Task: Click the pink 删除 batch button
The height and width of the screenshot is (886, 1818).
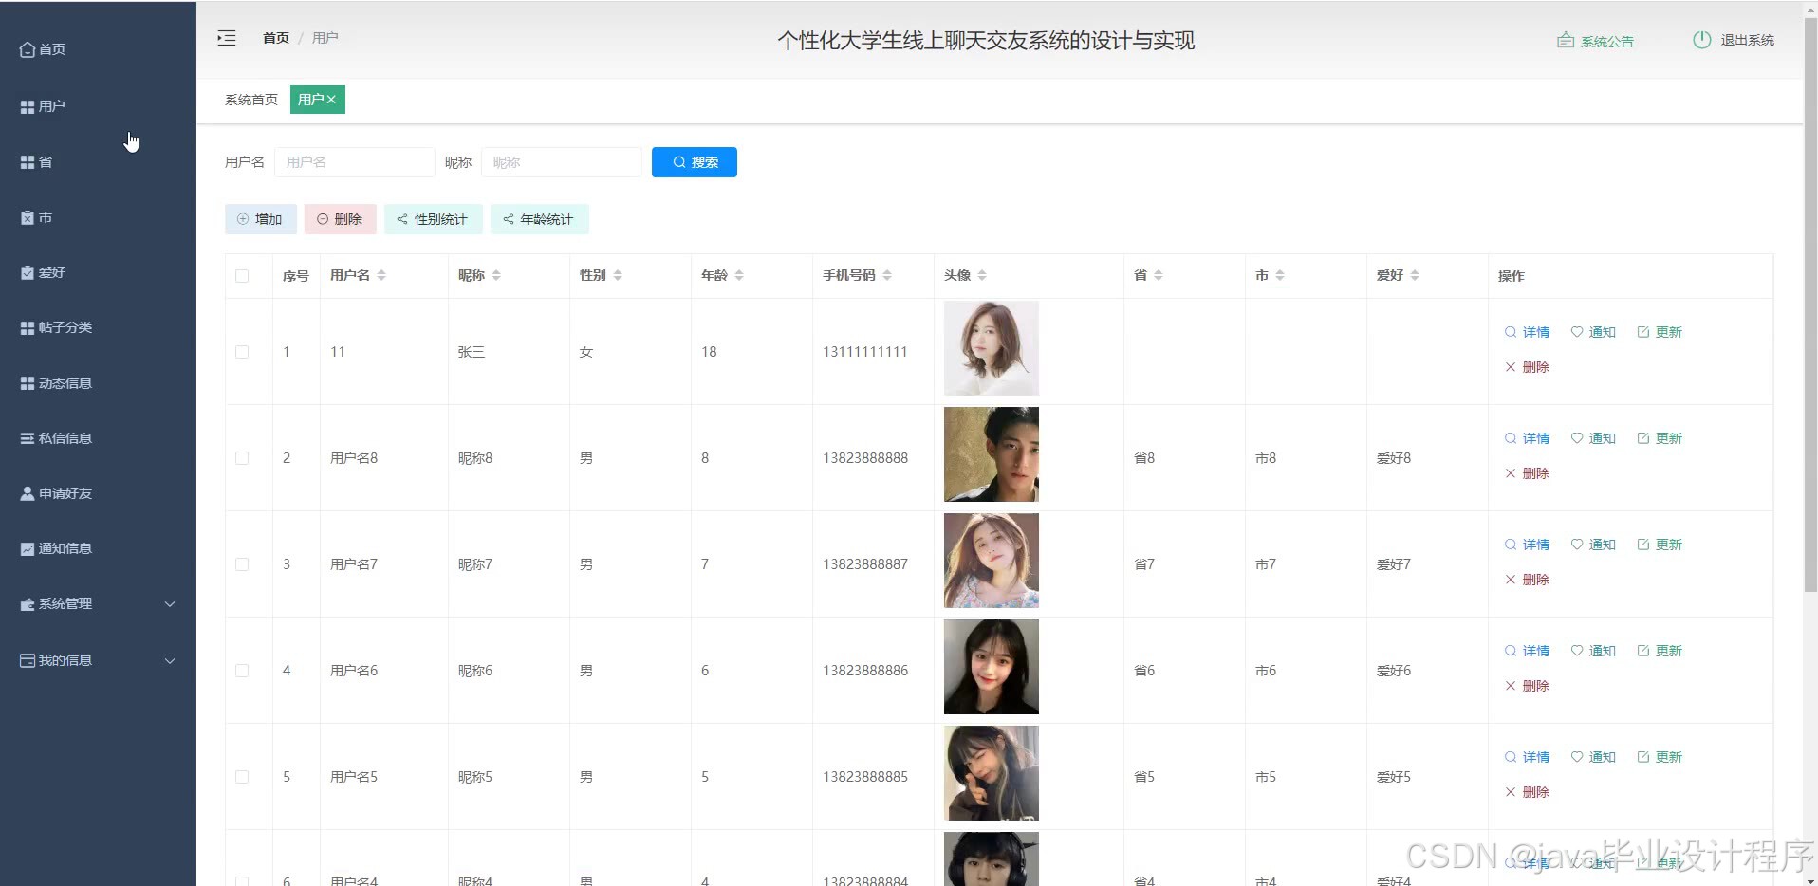Action: (340, 219)
